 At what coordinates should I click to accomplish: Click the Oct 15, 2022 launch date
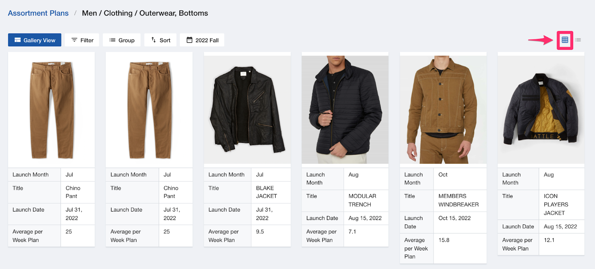pos(454,218)
